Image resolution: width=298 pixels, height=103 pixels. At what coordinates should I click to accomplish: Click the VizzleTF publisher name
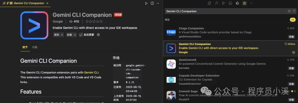(184, 99)
